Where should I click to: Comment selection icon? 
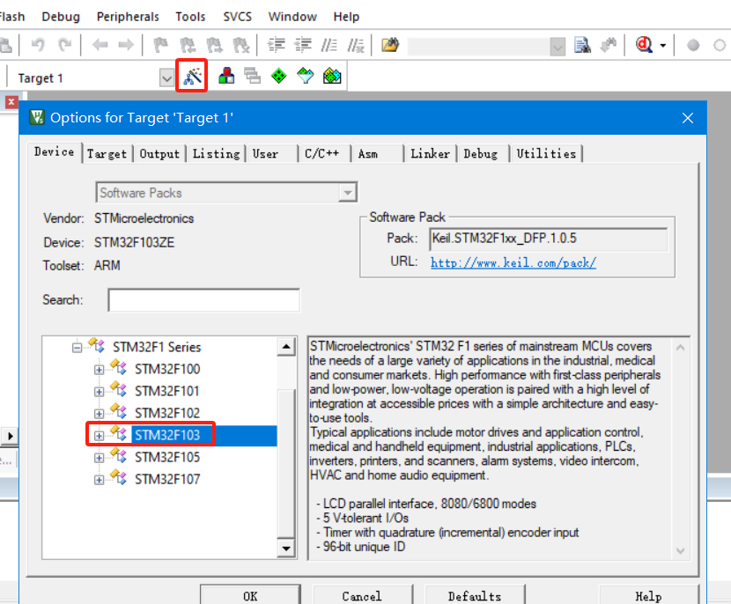[x=329, y=45]
